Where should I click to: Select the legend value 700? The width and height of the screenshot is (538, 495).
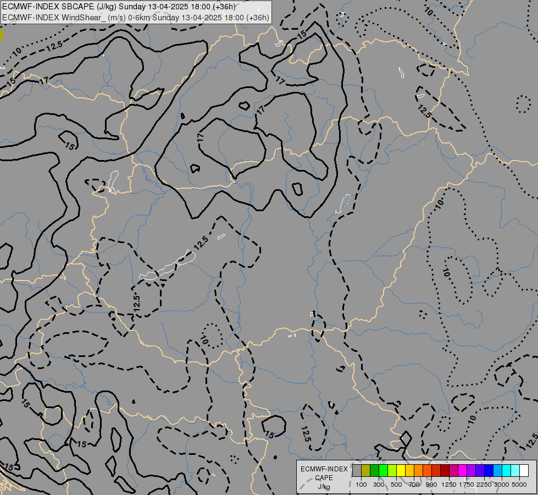[x=414, y=485]
